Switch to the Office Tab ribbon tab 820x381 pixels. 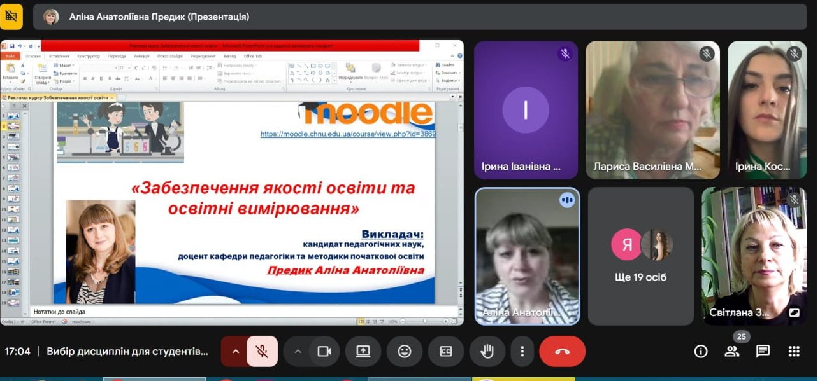(253, 56)
